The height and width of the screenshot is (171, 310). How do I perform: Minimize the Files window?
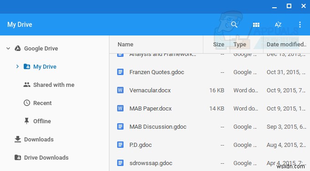click(x=274, y=7)
